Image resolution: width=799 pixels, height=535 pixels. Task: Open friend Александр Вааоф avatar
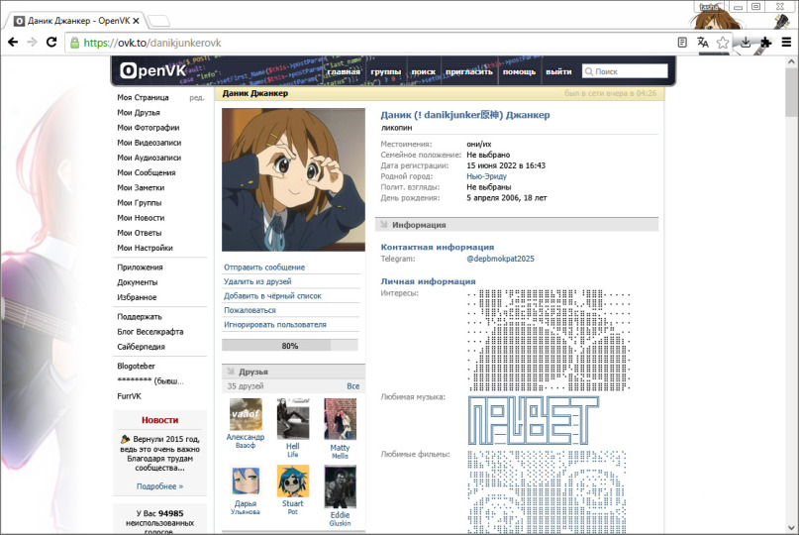(x=246, y=414)
